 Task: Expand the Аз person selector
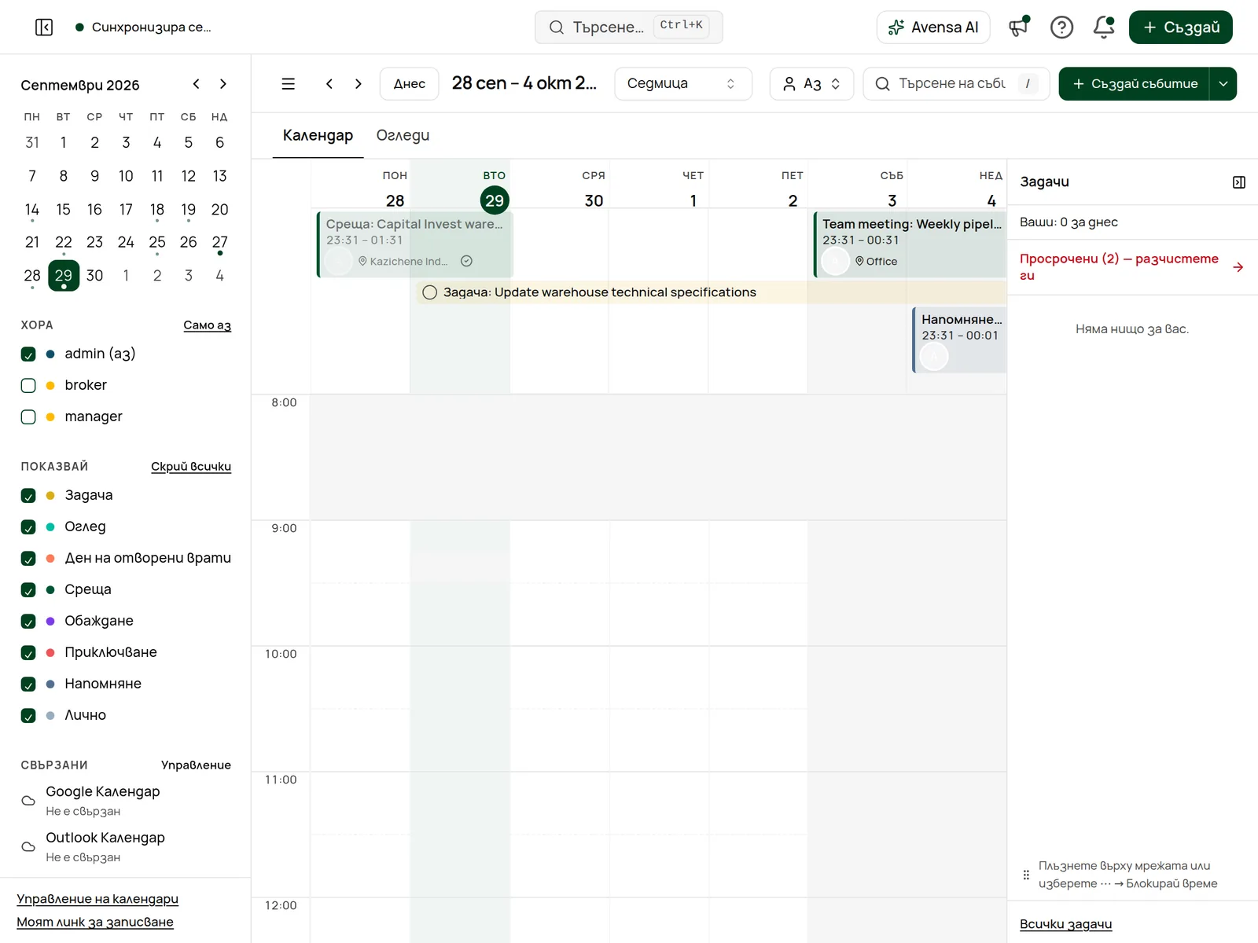[x=811, y=83]
